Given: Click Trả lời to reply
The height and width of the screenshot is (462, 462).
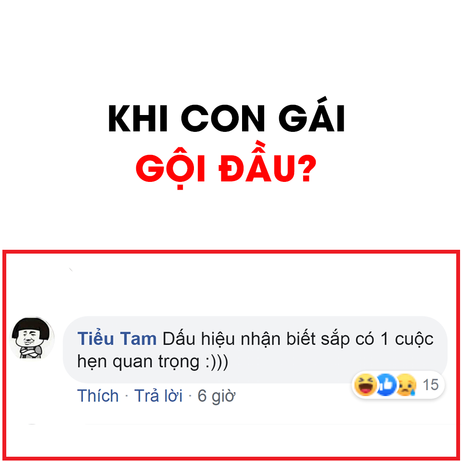Looking at the screenshot, I should 158,396.
